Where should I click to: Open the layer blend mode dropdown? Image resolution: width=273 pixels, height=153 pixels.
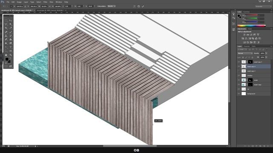point(245,53)
